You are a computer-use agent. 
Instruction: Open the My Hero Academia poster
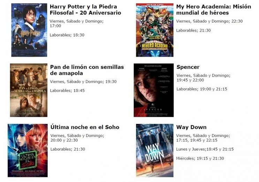click(x=155, y=30)
